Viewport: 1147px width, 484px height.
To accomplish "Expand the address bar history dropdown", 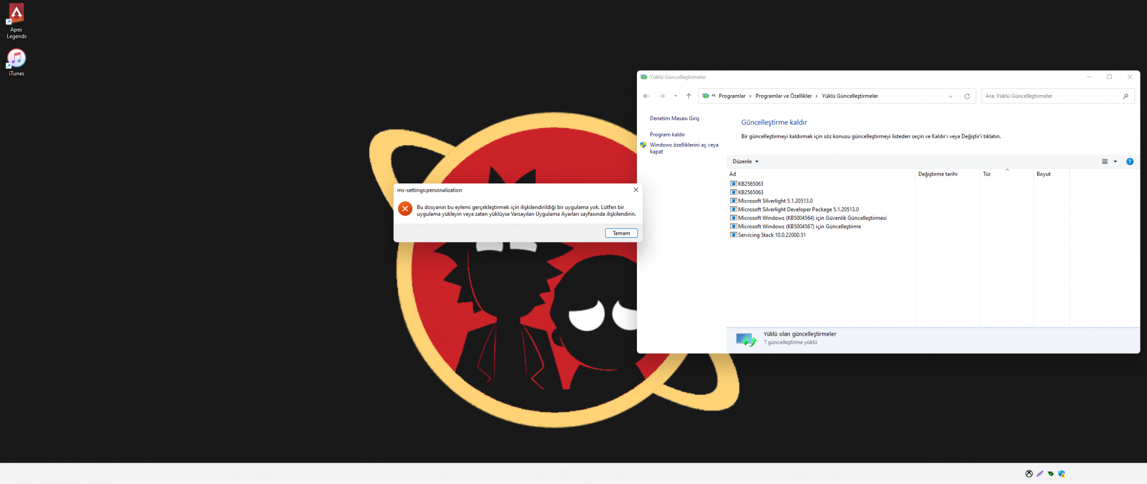I will click(950, 96).
